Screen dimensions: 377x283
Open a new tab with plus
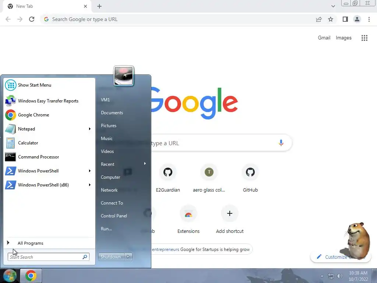coord(99,6)
